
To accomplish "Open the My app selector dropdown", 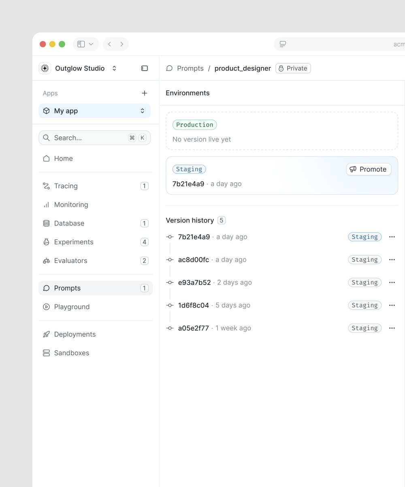I will [x=95, y=111].
